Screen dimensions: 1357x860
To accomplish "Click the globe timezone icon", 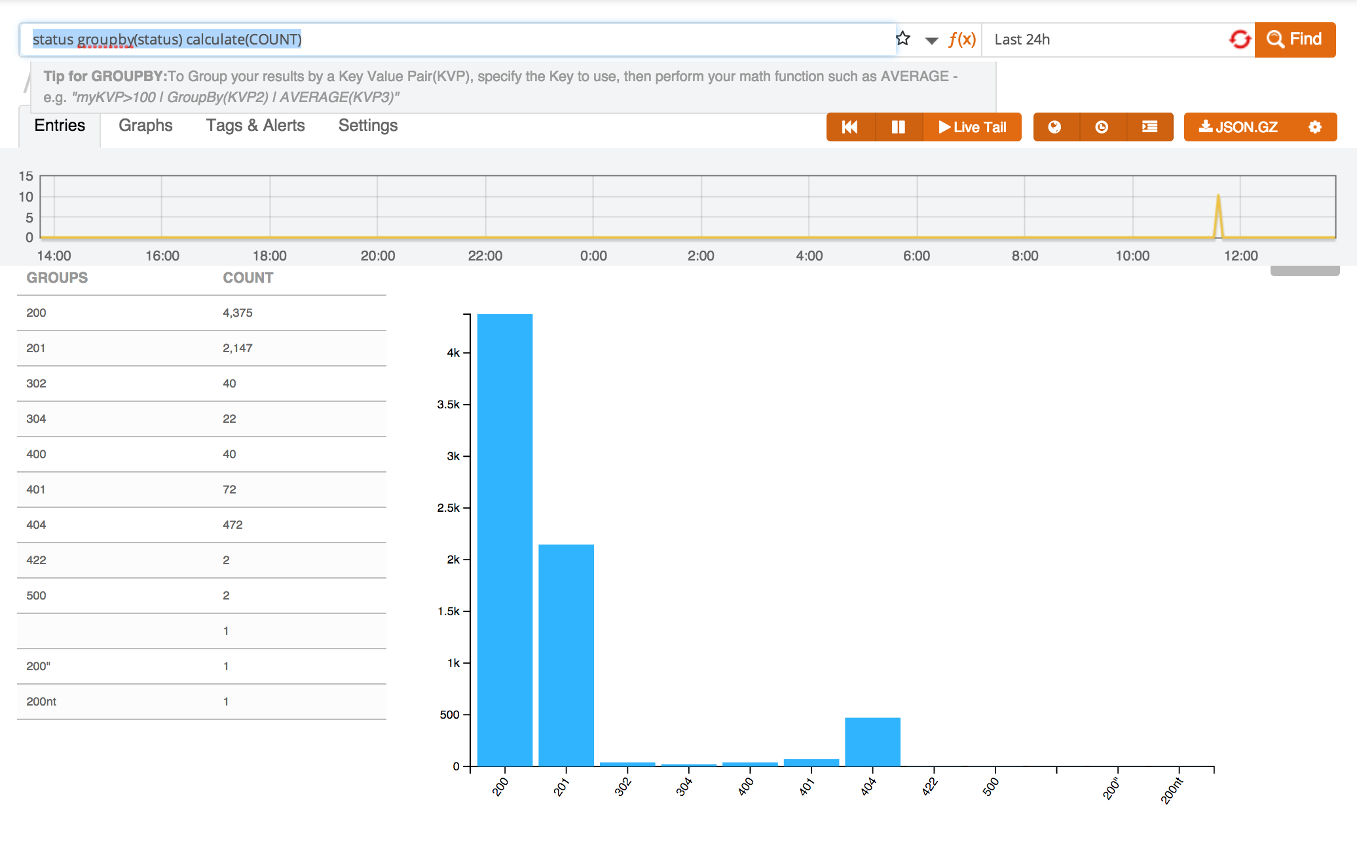I will click(x=1054, y=127).
